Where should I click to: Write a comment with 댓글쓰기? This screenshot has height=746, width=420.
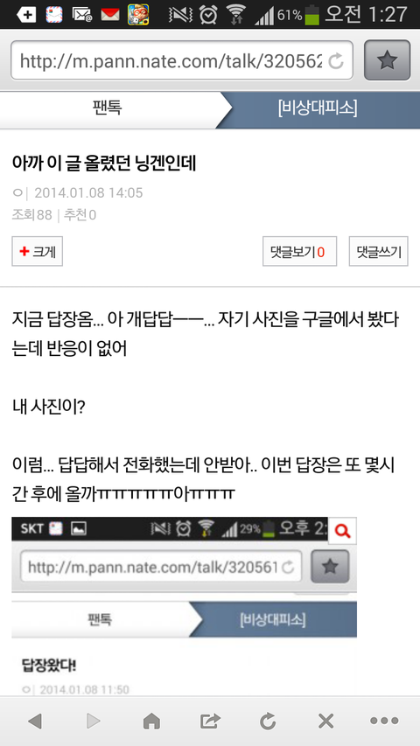(379, 251)
